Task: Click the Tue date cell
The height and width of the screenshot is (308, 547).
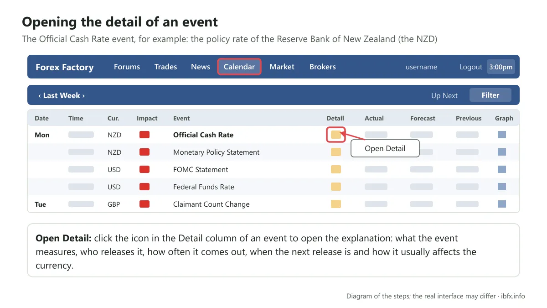Action: 40,204
